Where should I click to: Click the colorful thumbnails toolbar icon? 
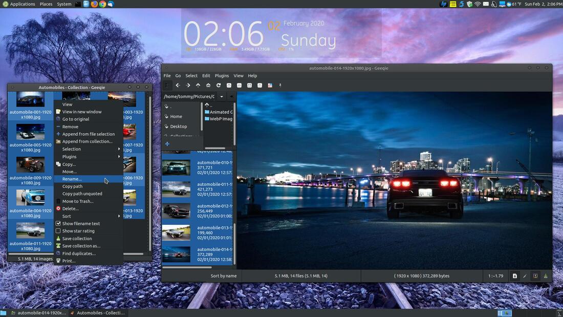(x=270, y=86)
